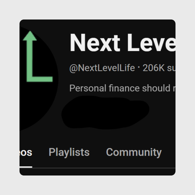Click the cut-off word Leve in title
Screen dimensions: 195x195
[151, 42]
